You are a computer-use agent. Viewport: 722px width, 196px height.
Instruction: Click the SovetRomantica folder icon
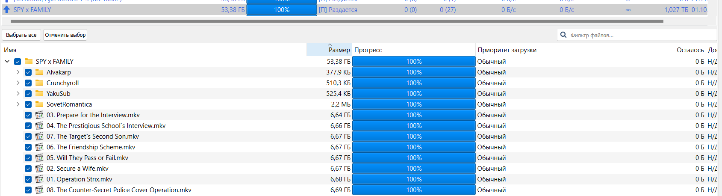[39, 104]
